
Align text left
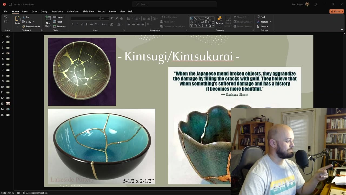(129, 24)
